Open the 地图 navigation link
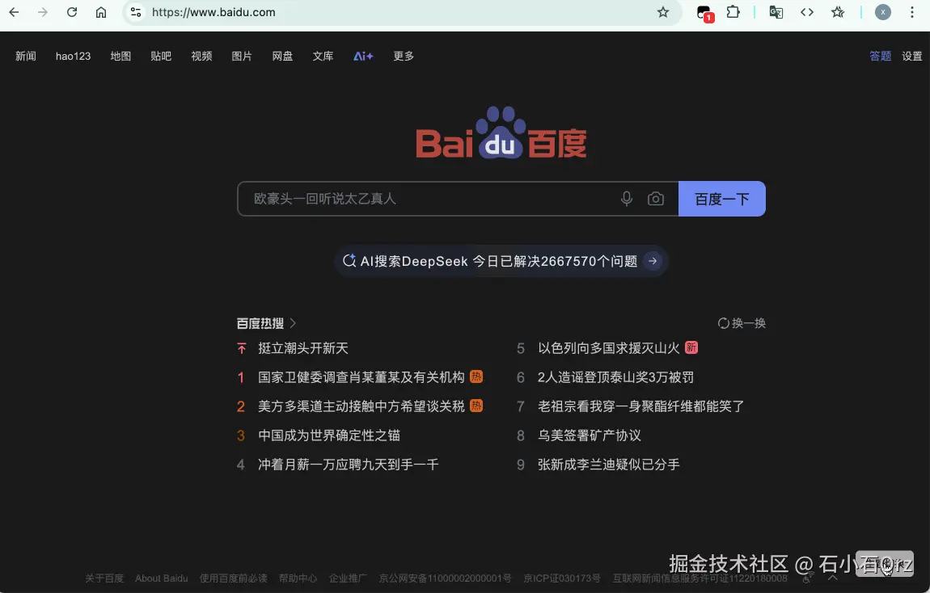Image resolution: width=930 pixels, height=593 pixels. (120, 56)
